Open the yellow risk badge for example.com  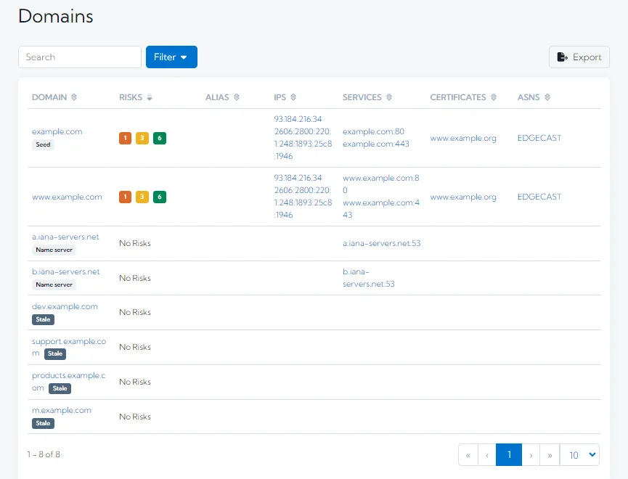[142, 138]
